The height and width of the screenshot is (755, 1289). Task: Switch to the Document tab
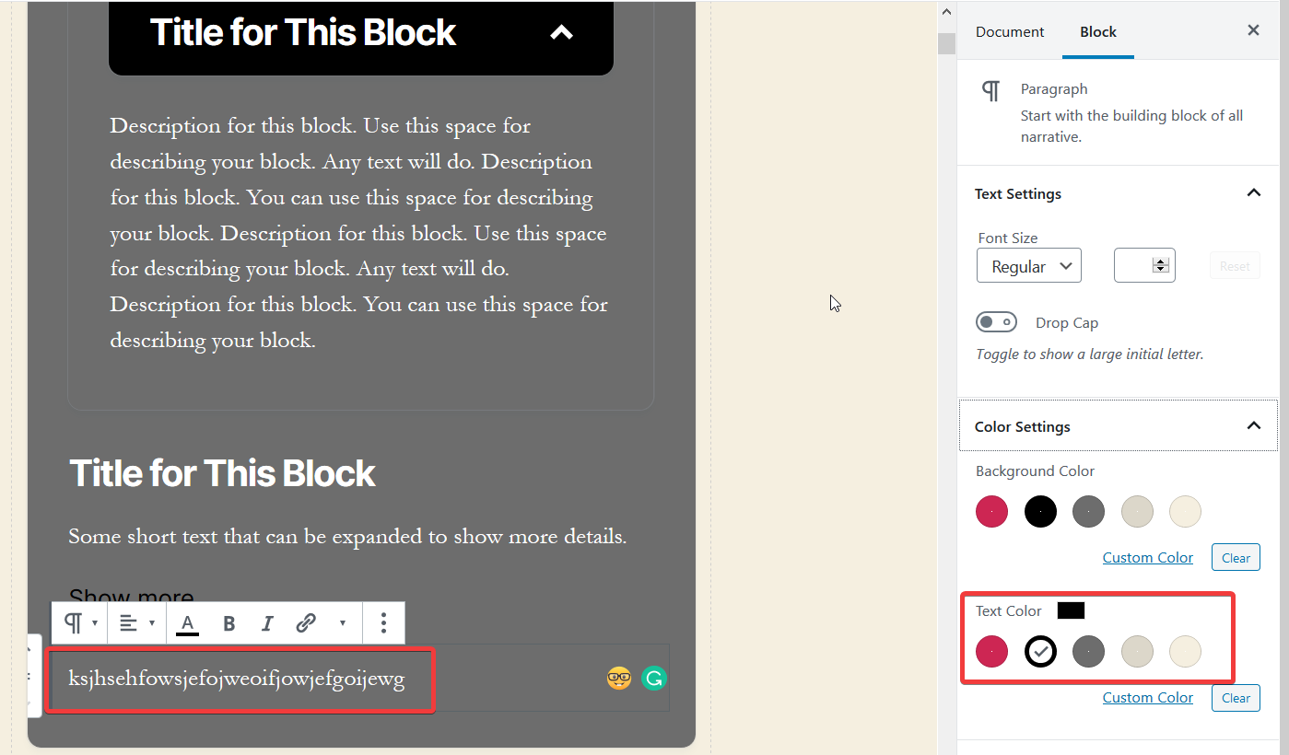tap(1010, 31)
